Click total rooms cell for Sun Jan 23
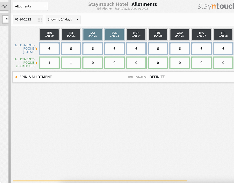The image size is (234, 183). click(x=114, y=49)
